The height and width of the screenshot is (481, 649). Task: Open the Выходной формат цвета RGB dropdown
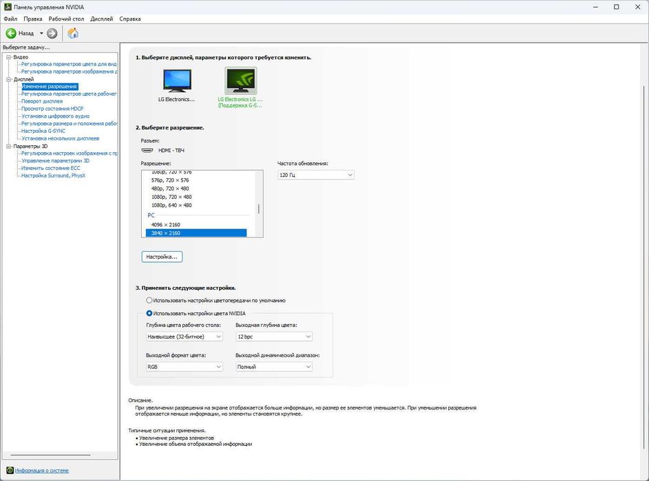pos(184,367)
